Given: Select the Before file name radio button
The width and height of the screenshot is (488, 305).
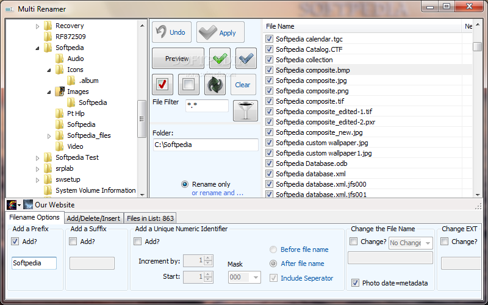Looking at the screenshot, I should click(x=273, y=249).
